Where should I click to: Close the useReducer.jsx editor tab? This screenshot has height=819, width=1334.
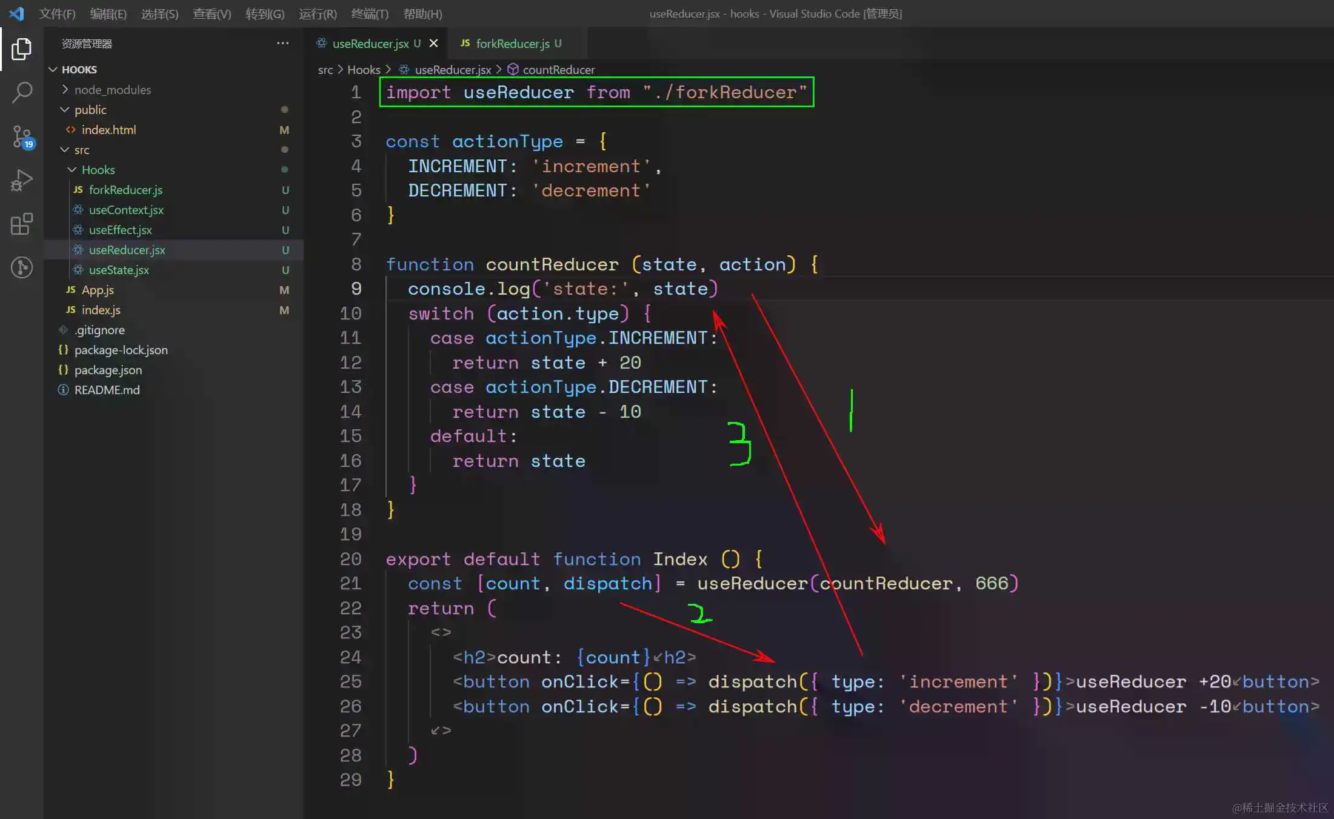[x=433, y=43]
